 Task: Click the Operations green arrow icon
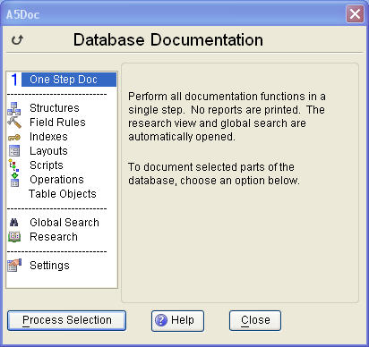point(14,180)
